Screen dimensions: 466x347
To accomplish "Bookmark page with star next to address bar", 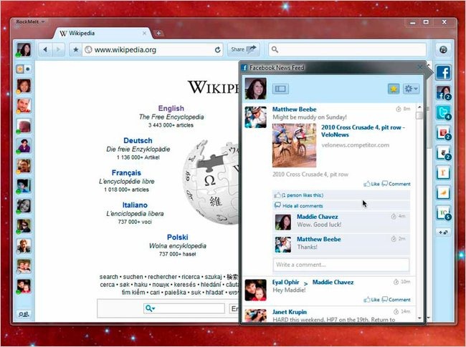I will pyautogui.click(x=76, y=49).
